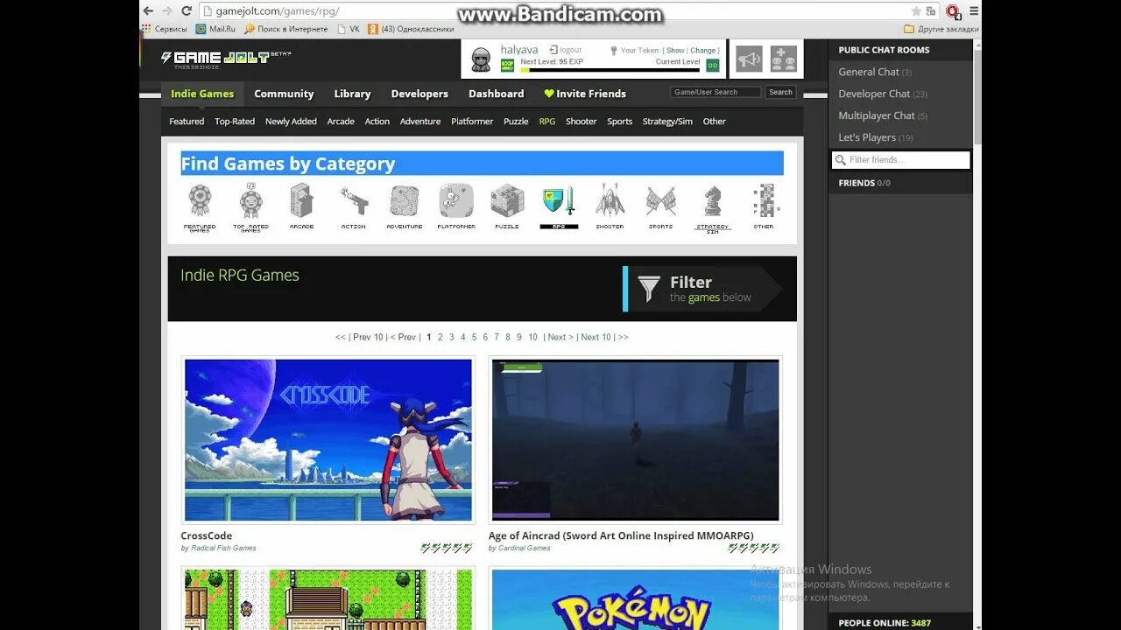Select Featured in the sub-navigation
This screenshot has height=630, width=1121.
[x=187, y=122]
